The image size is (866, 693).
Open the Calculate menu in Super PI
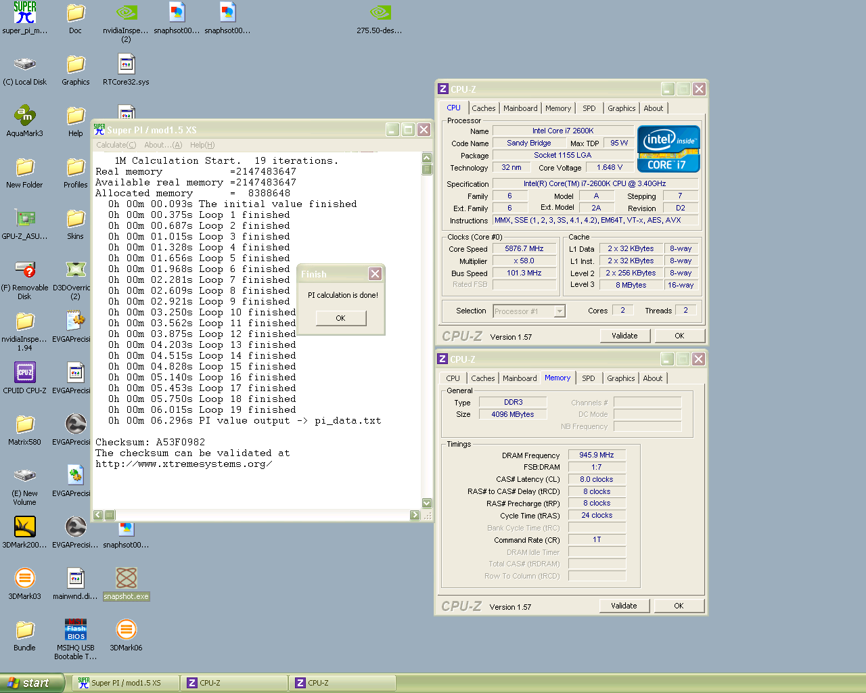[116, 145]
